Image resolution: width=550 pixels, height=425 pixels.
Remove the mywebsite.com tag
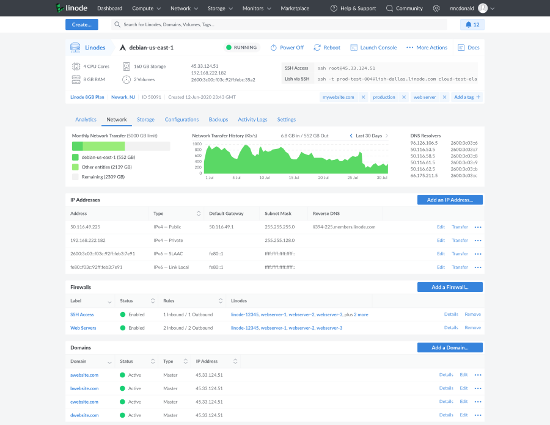(363, 97)
